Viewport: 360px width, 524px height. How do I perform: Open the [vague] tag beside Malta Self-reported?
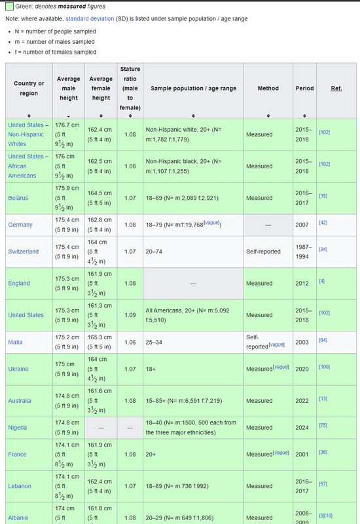coord(276,345)
